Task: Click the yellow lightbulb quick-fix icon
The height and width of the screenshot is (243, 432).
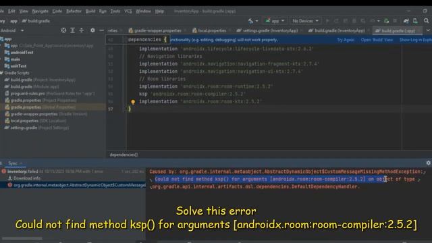Action: pyautogui.click(x=133, y=102)
